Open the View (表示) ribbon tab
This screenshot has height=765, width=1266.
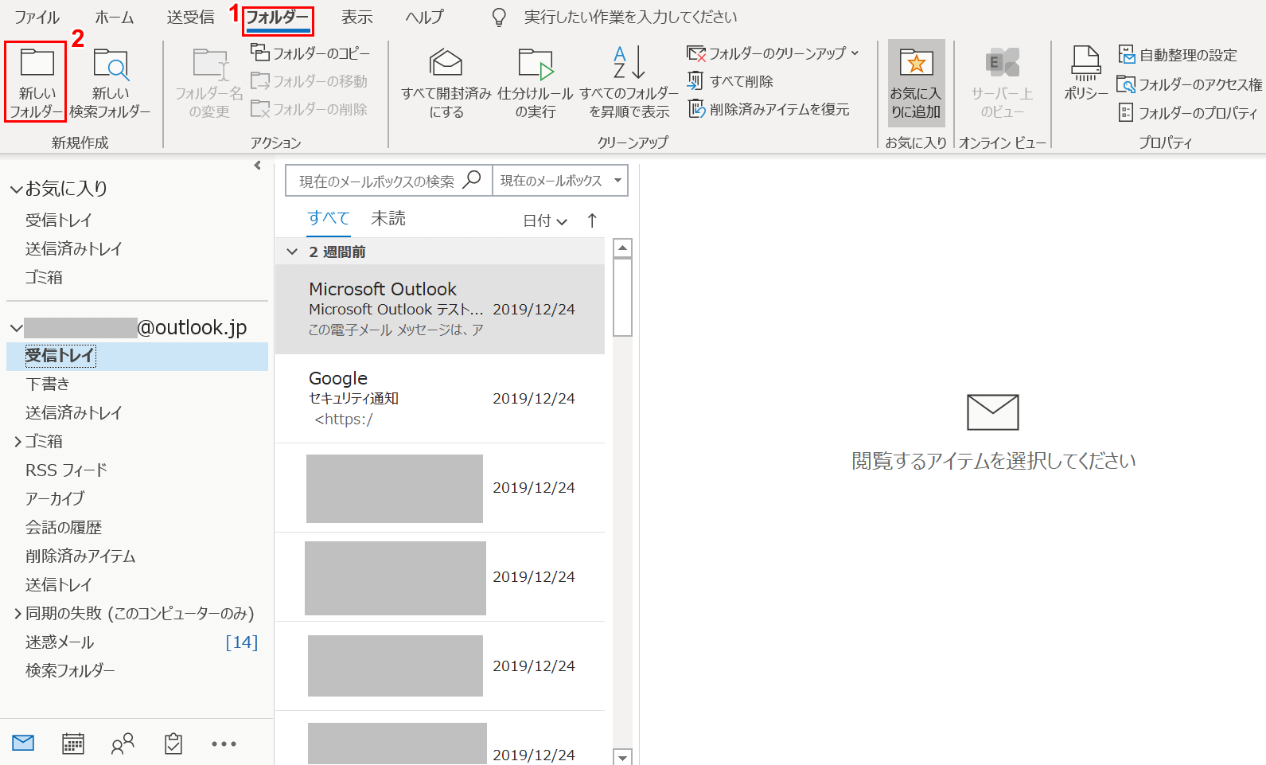[x=356, y=17]
